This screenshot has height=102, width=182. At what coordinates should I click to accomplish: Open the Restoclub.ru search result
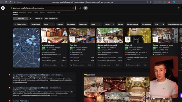[x=37, y=88]
